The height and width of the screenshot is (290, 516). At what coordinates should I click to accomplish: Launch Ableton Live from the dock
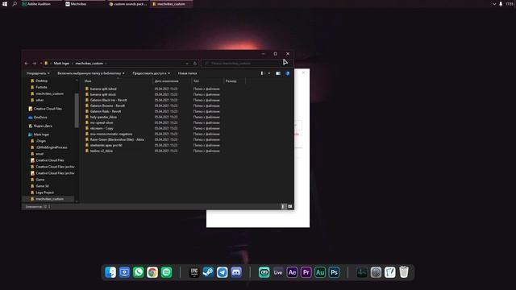[x=278, y=272]
